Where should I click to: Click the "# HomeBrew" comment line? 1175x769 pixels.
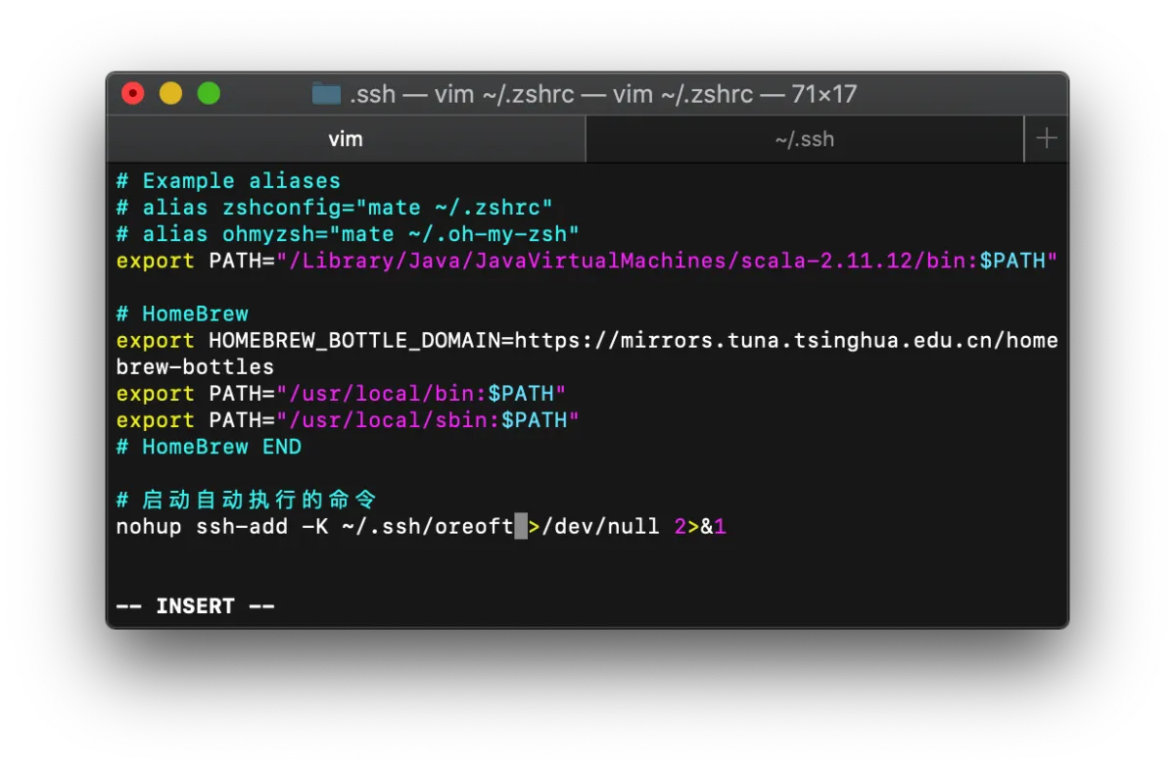tap(182, 313)
